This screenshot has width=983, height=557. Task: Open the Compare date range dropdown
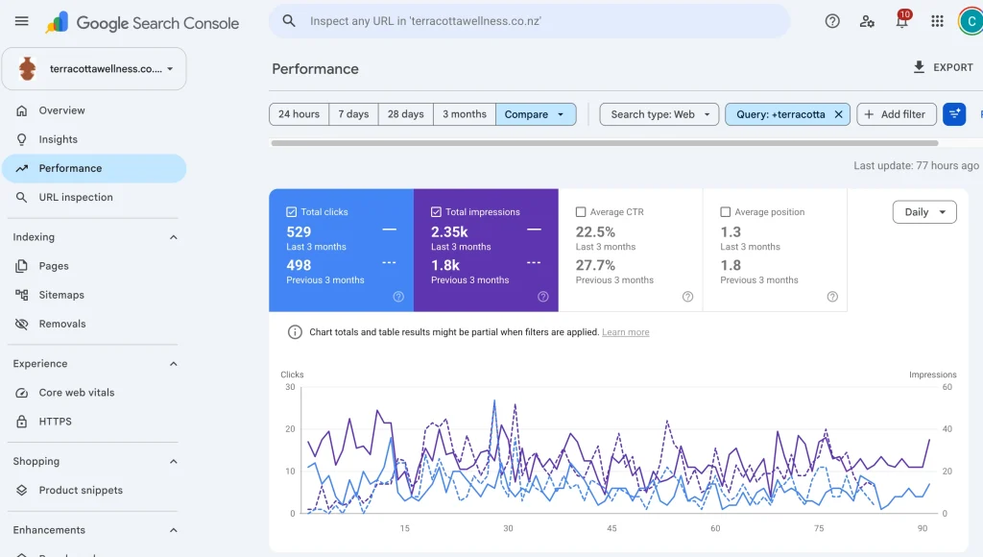point(536,114)
